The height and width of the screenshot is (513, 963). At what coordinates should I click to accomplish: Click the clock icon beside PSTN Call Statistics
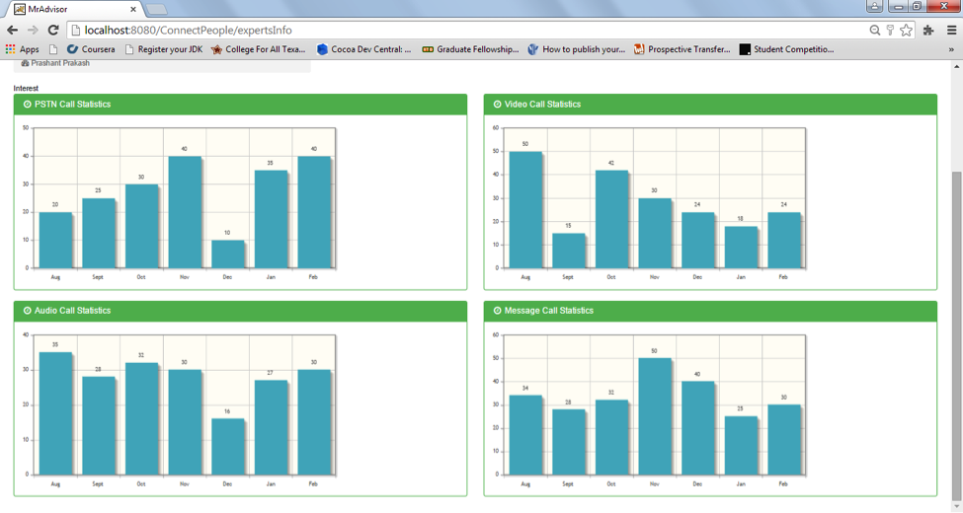pyautogui.click(x=27, y=105)
